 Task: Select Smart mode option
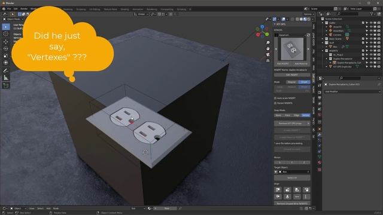coord(305,82)
